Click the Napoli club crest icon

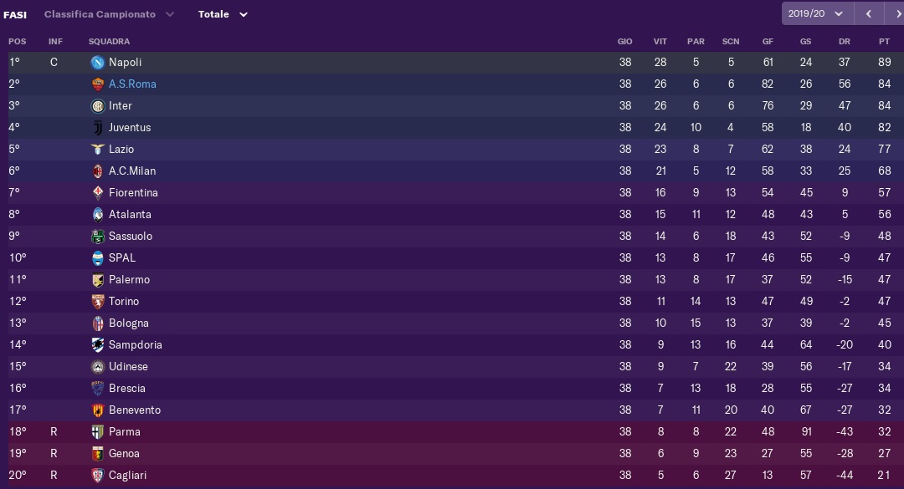coord(98,62)
